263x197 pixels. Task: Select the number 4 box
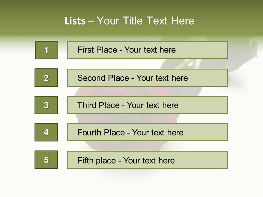click(46, 132)
